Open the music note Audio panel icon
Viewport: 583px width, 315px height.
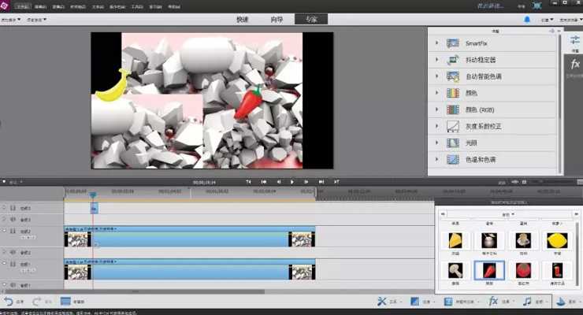pos(527,302)
